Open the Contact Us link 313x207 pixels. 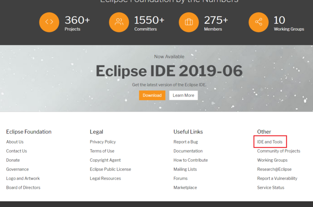pyautogui.click(x=16, y=151)
